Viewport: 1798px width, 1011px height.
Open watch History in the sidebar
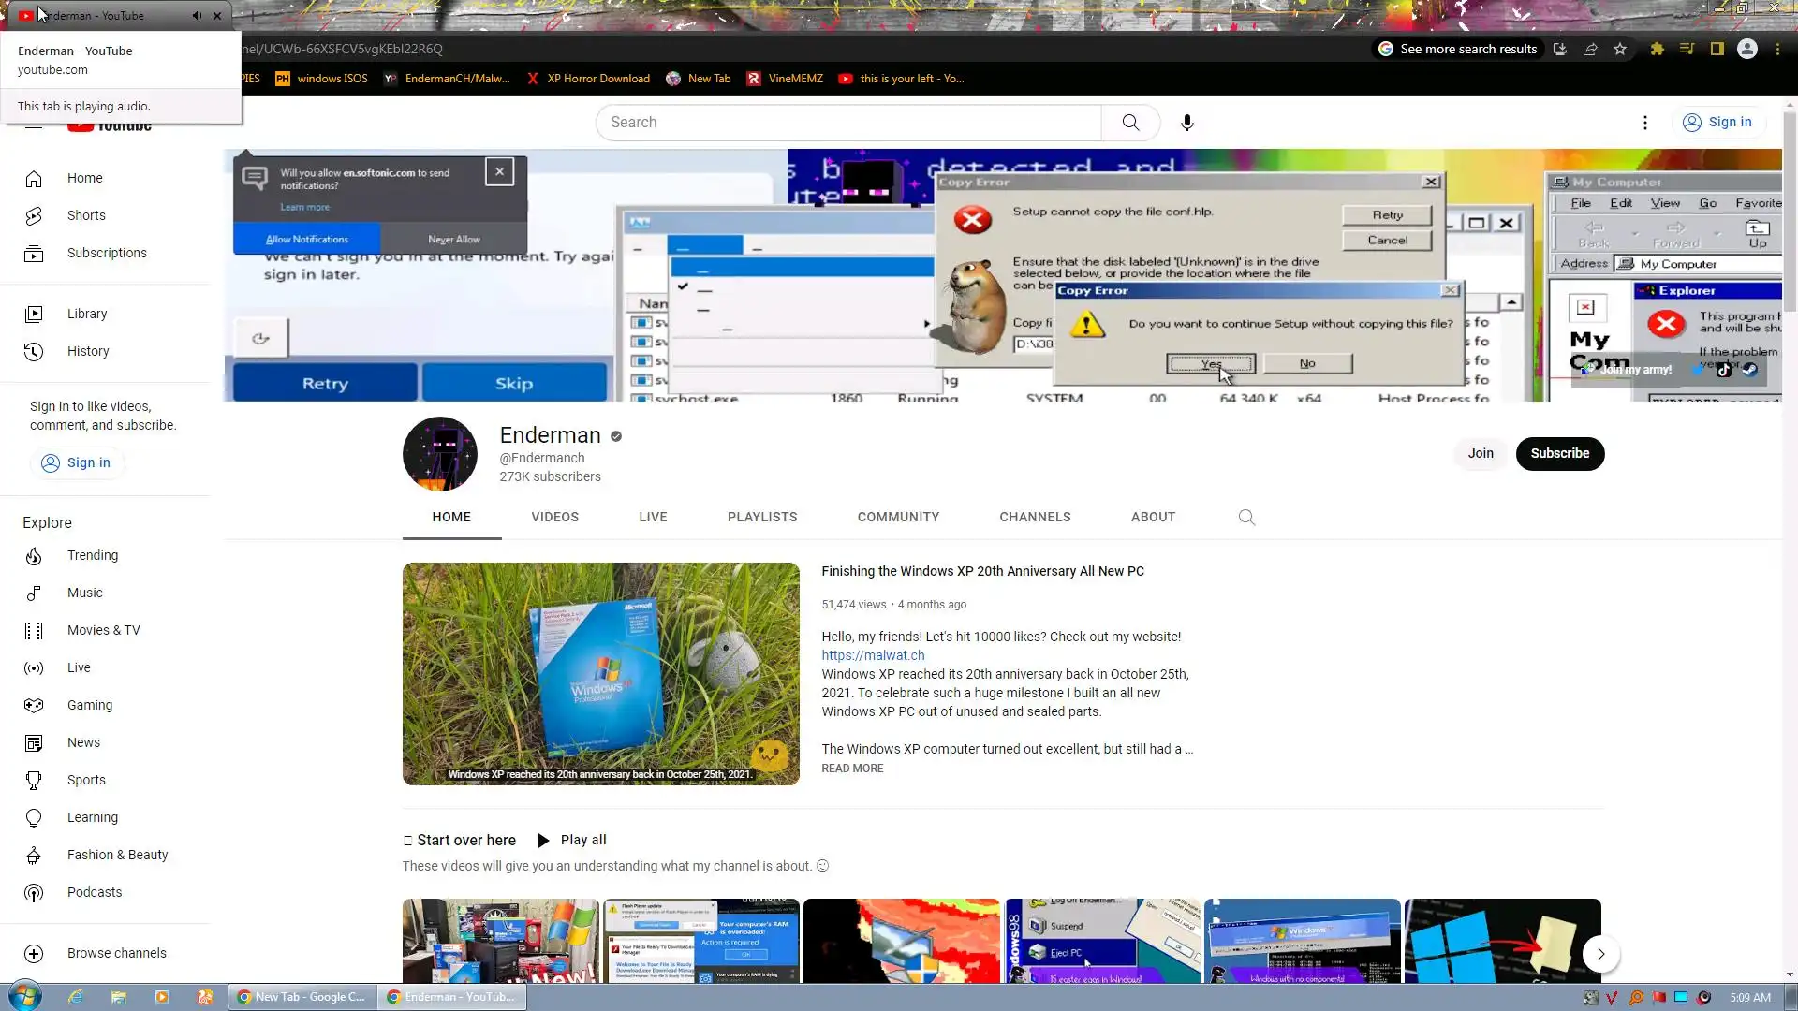coord(88,351)
